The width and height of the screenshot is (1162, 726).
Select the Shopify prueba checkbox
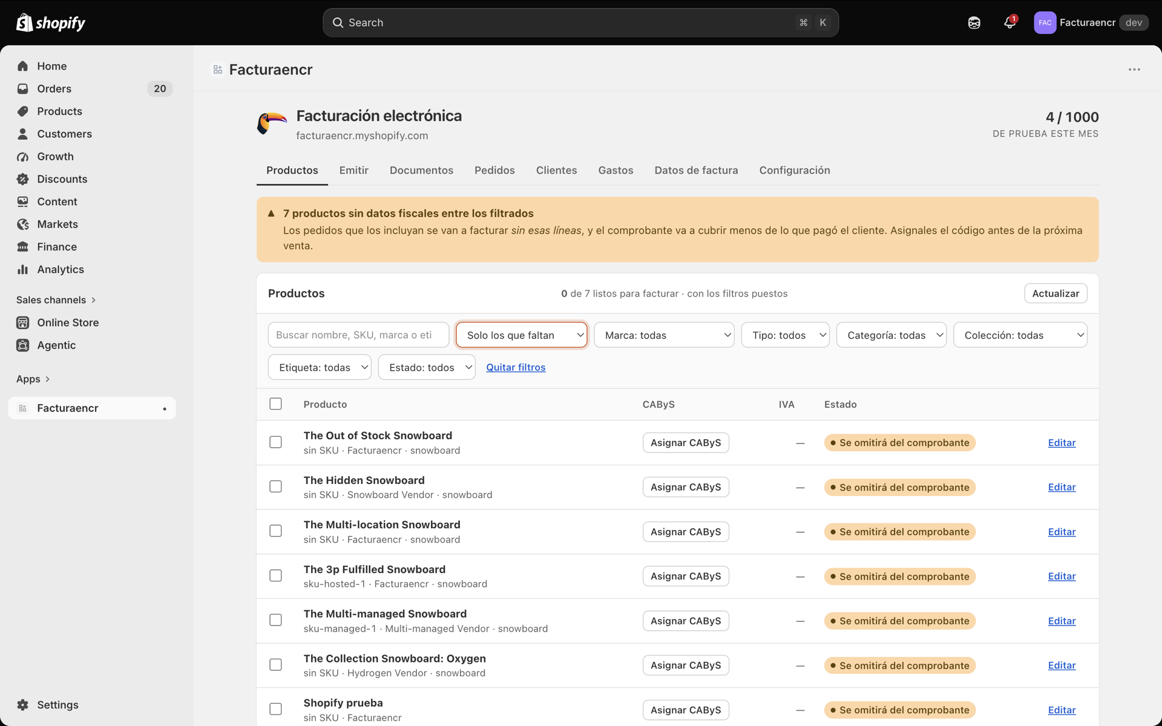275,709
